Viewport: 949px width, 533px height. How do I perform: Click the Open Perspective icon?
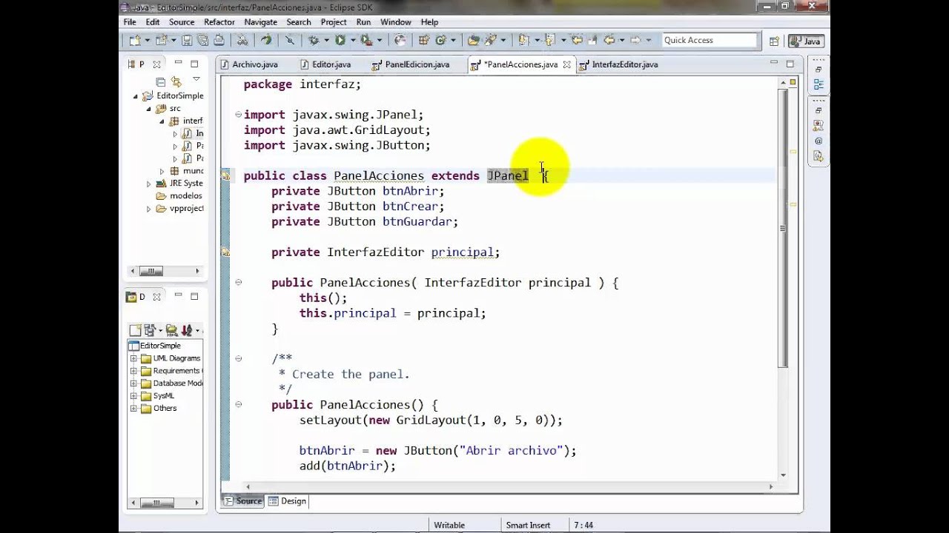coord(774,41)
